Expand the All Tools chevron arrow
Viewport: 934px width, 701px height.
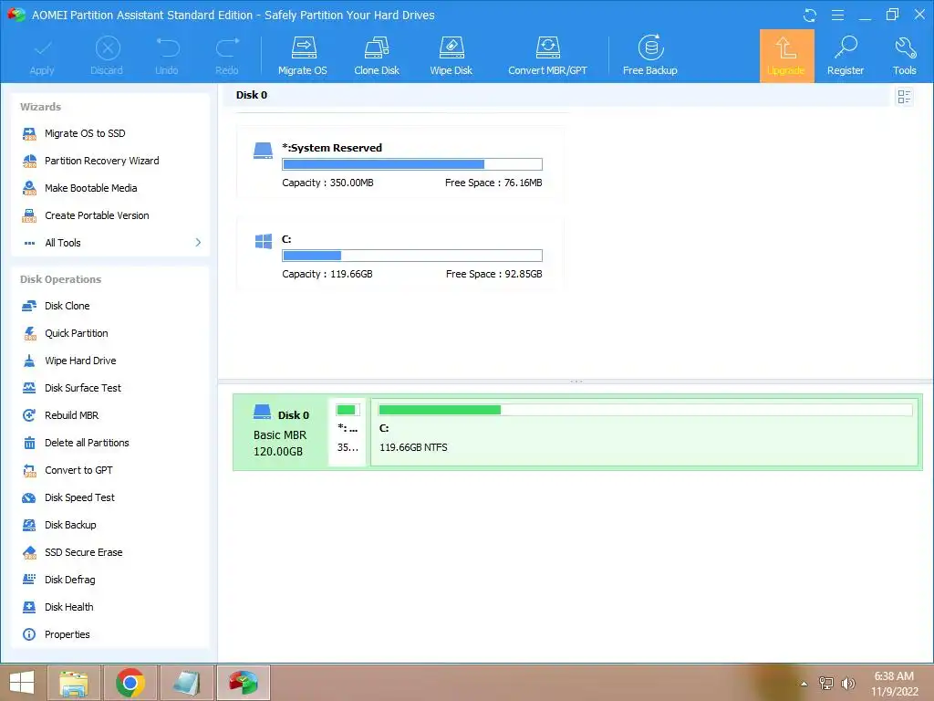[x=198, y=243]
